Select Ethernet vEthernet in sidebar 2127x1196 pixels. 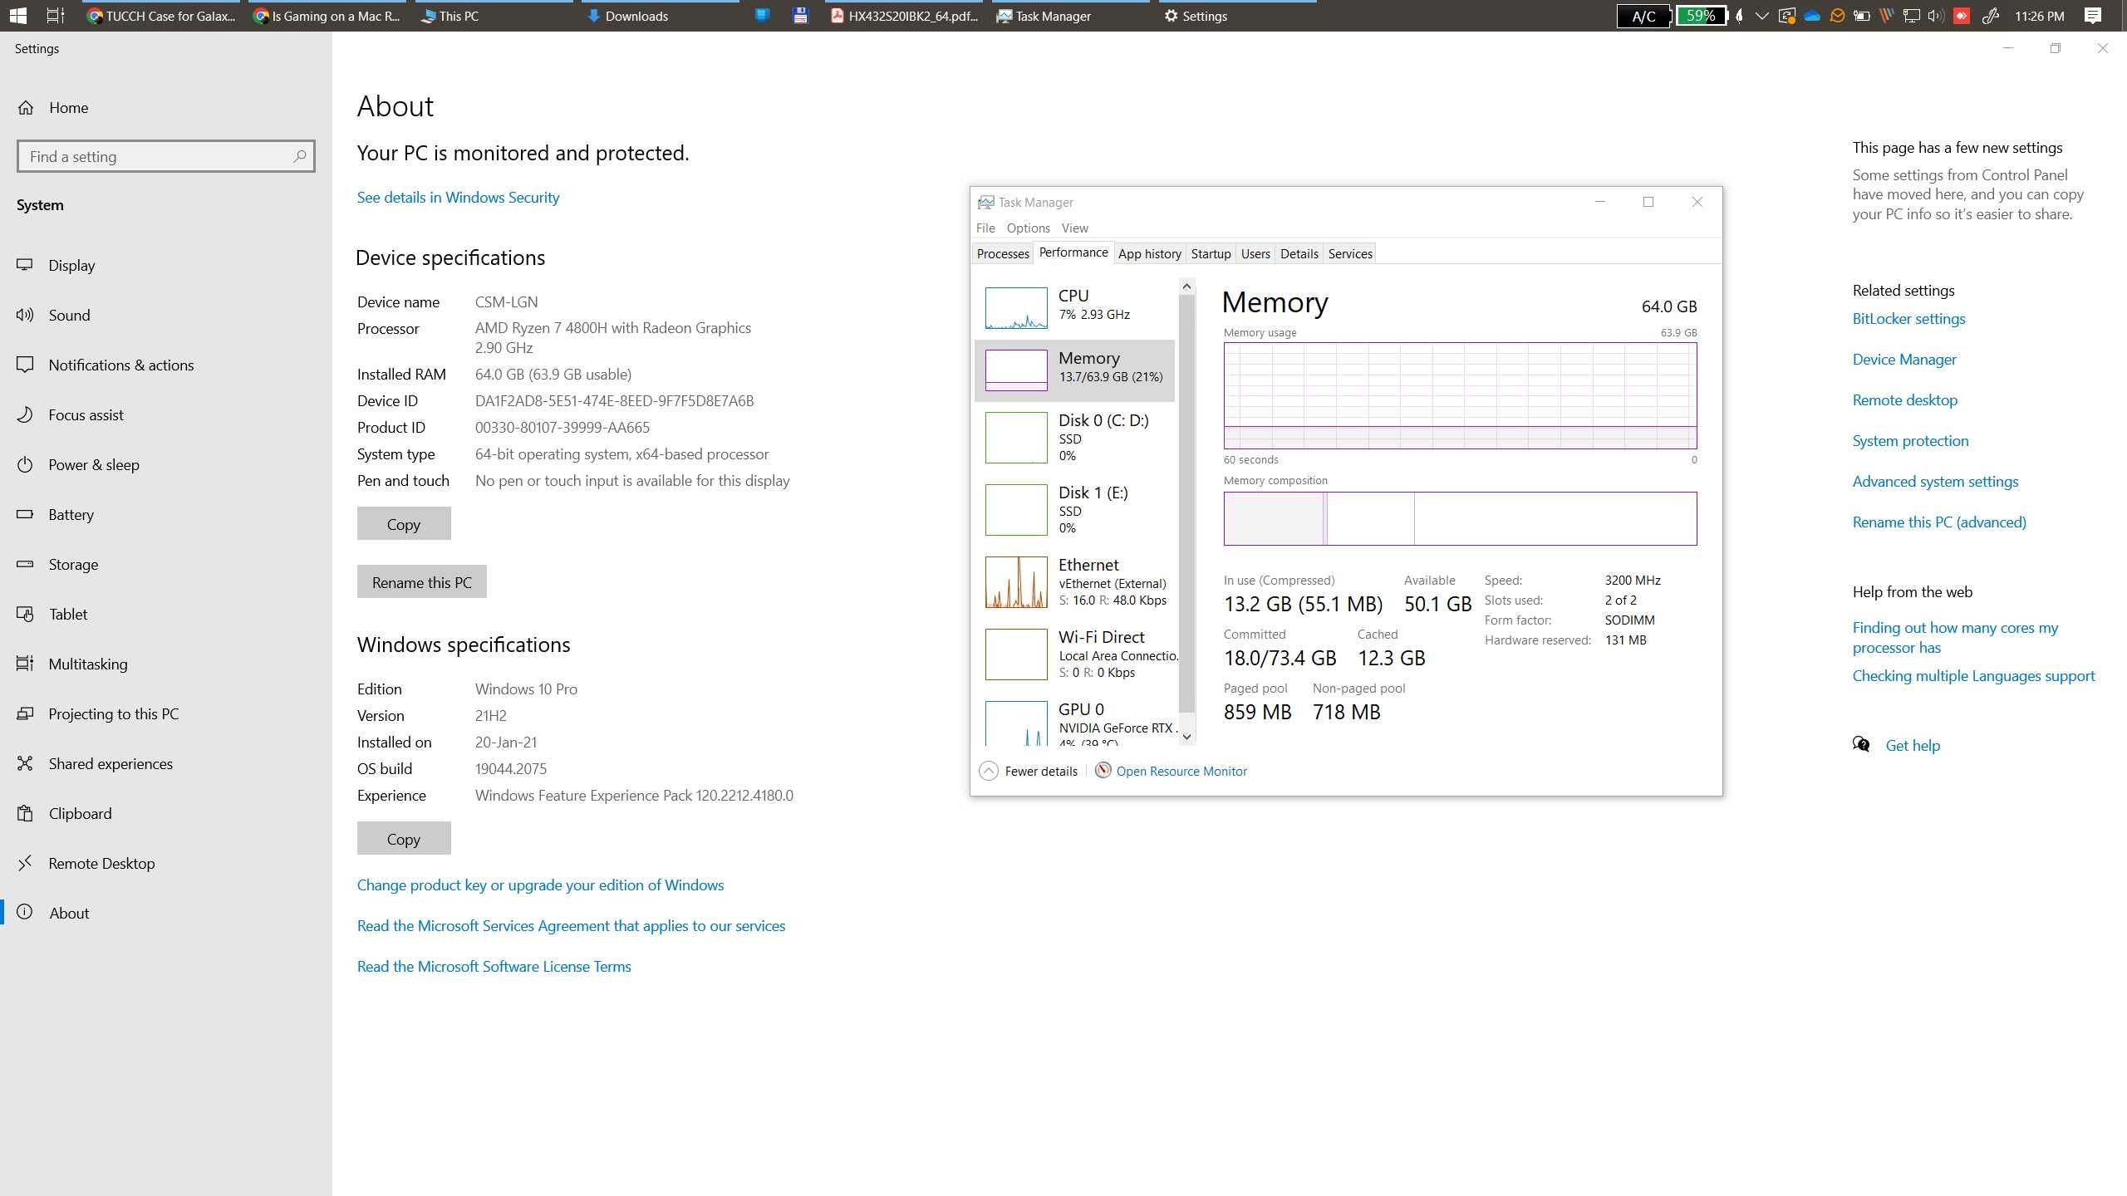tap(1077, 581)
